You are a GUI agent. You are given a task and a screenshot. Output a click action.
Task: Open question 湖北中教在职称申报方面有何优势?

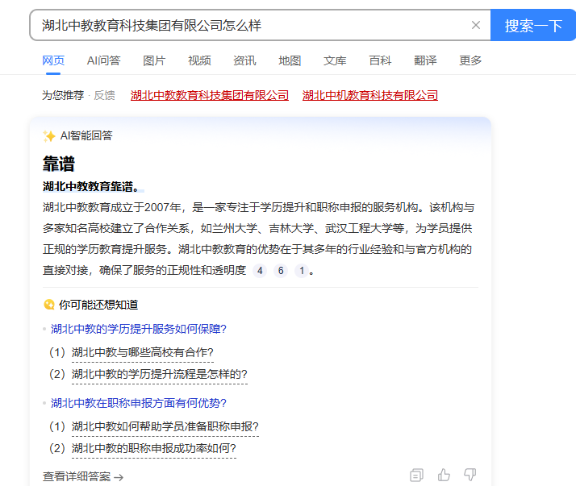(x=139, y=404)
